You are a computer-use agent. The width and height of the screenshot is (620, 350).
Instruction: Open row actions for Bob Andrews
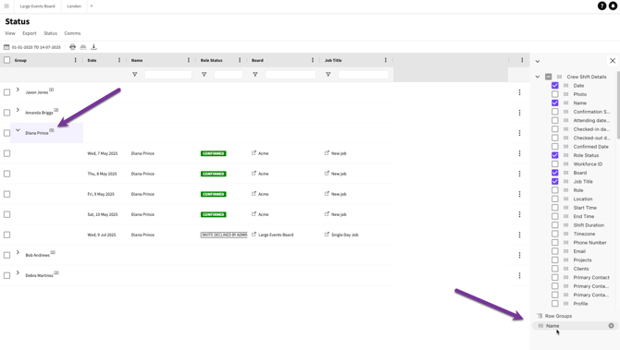(x=519, y=255)
